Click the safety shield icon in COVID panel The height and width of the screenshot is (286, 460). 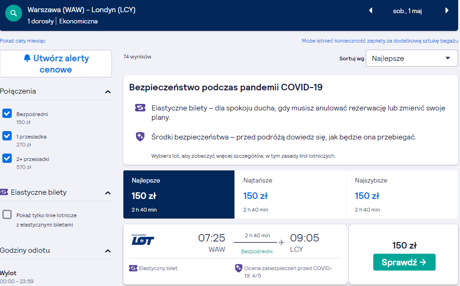pyautogui.click(x=140, y=136)
